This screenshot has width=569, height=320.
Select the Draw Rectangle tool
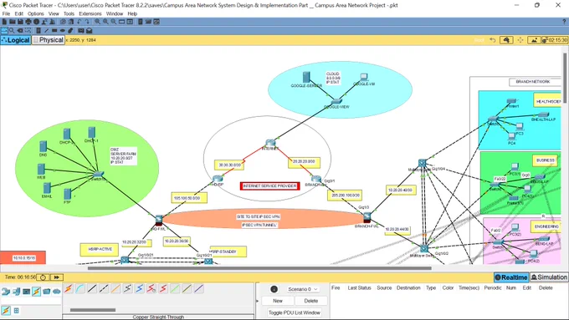pos(54,30)
